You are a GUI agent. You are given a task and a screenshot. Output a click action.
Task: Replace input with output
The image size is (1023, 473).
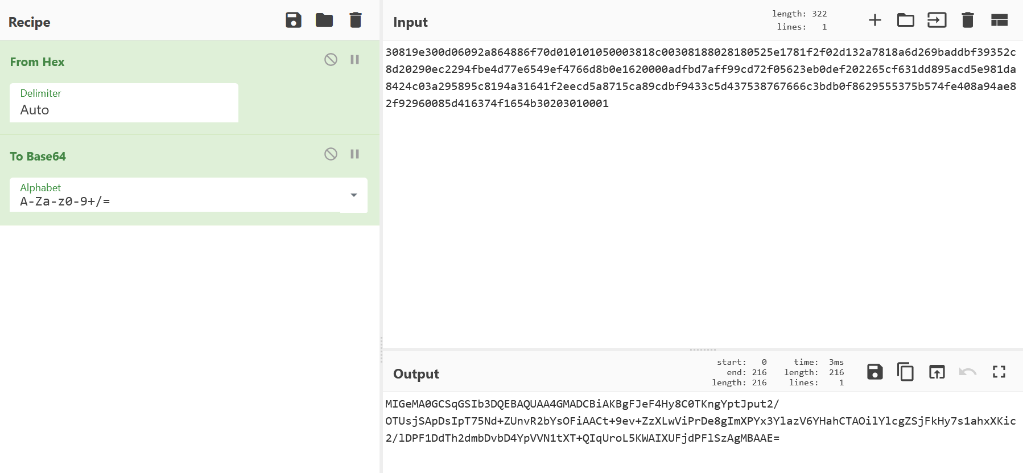937,372
